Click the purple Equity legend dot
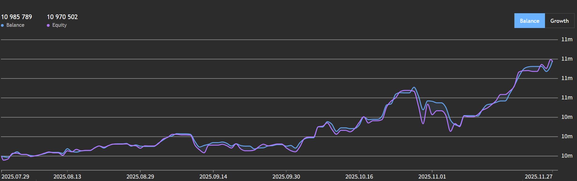The height and width of the screenshot is (181, 577). (x=48, y=26)
